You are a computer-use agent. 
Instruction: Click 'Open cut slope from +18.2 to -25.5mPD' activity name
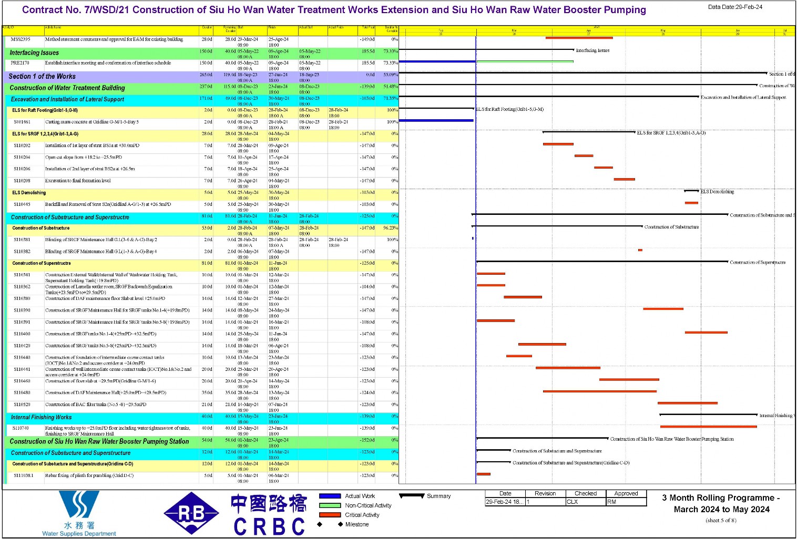point(84,157)
